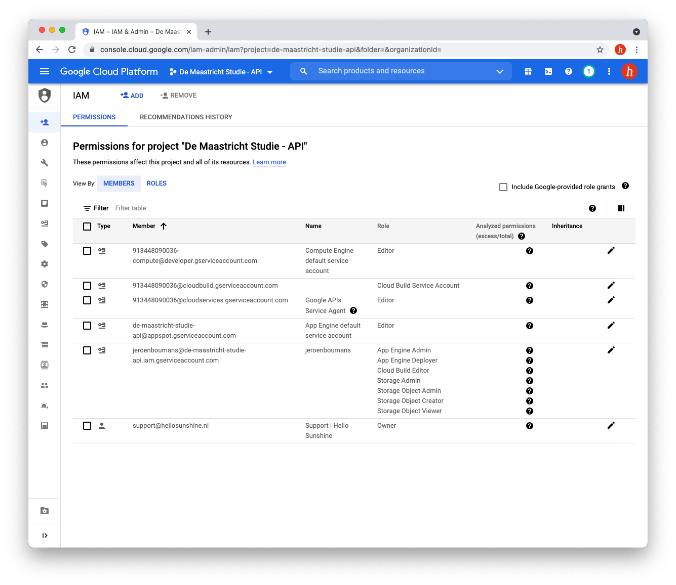Open the gift free trial icon
676x585 pixels.
528,71
